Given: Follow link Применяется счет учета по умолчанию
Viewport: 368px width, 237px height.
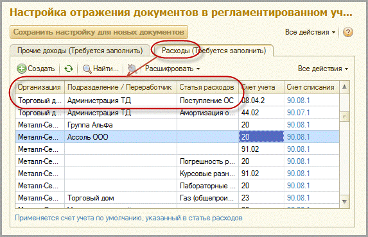Looking at the screenshot, I should tap(128, 218).
